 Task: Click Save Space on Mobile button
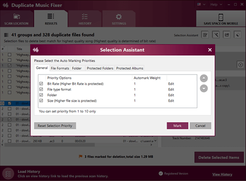tap(221, 19)
